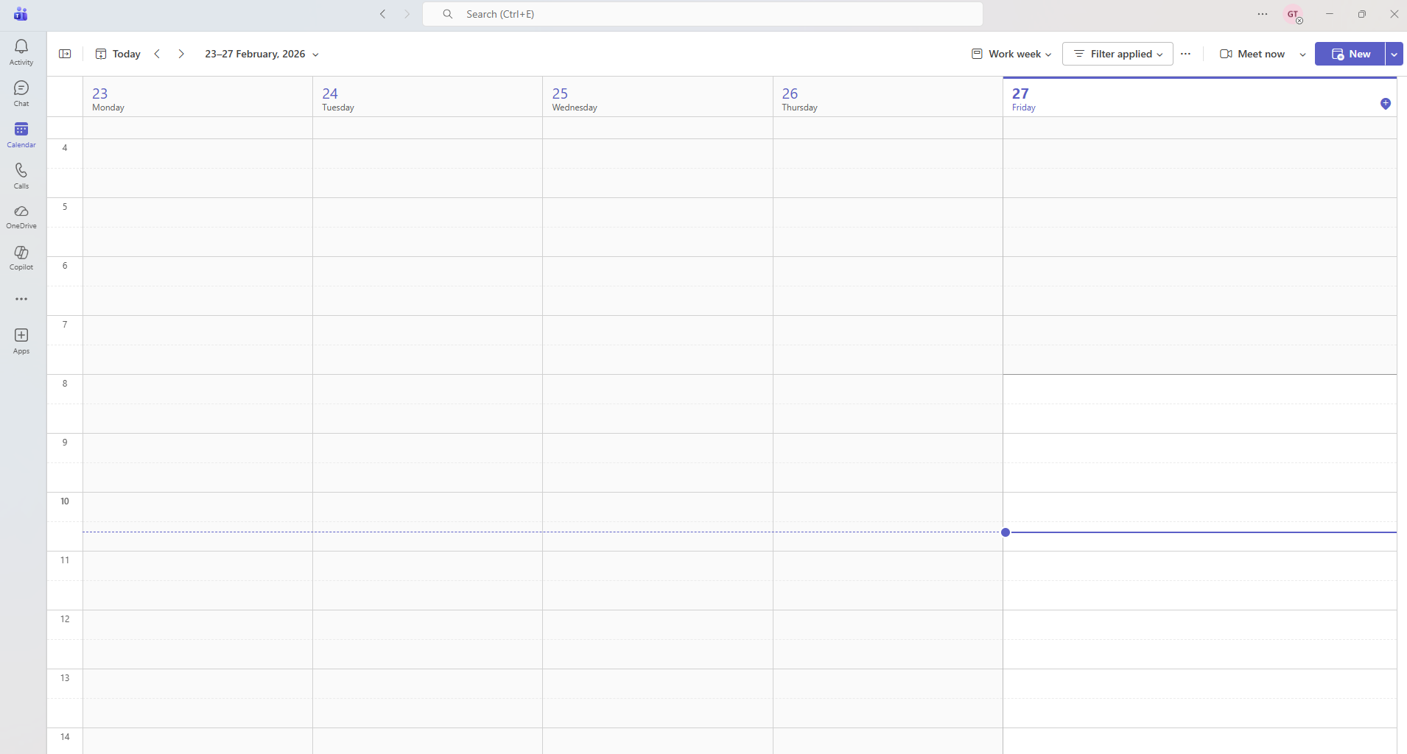Jump to Today in the calendar
Viewport: 1407px width, 754px height.
(118, 54)
